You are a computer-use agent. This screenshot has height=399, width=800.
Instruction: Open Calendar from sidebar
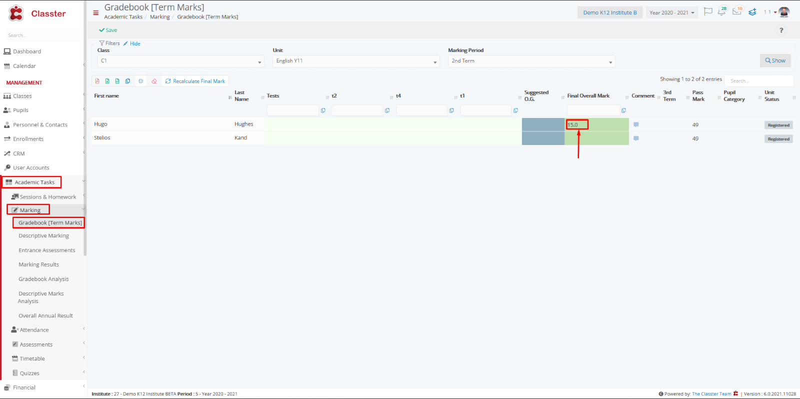point(24,66)
